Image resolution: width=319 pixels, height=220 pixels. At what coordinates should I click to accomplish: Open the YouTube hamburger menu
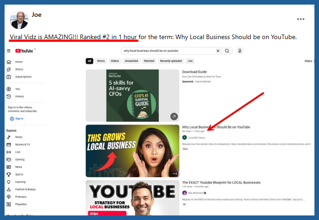click(x=9, y=51)
